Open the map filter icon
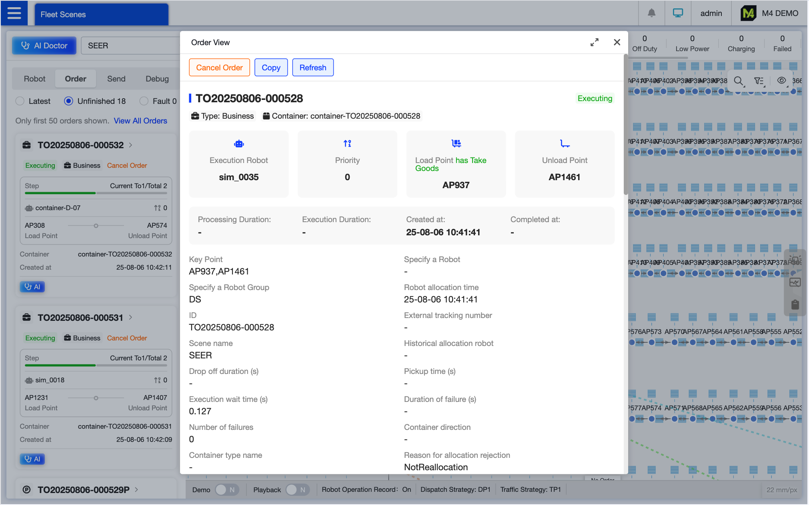Image resolution: width=809 pixels, height=505 pixels. (x=759, y=81)
